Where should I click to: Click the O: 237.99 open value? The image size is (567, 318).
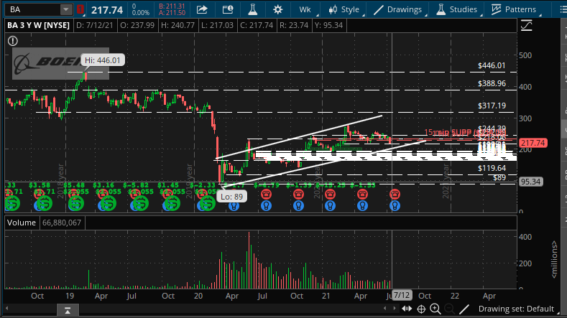click(137, 25)
